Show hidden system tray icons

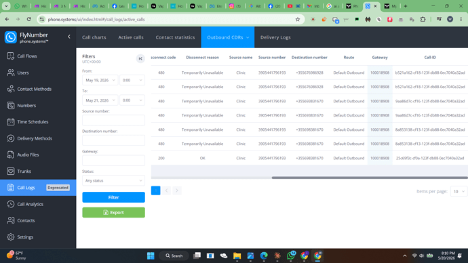pyautogui.click(x=405, y=256)
